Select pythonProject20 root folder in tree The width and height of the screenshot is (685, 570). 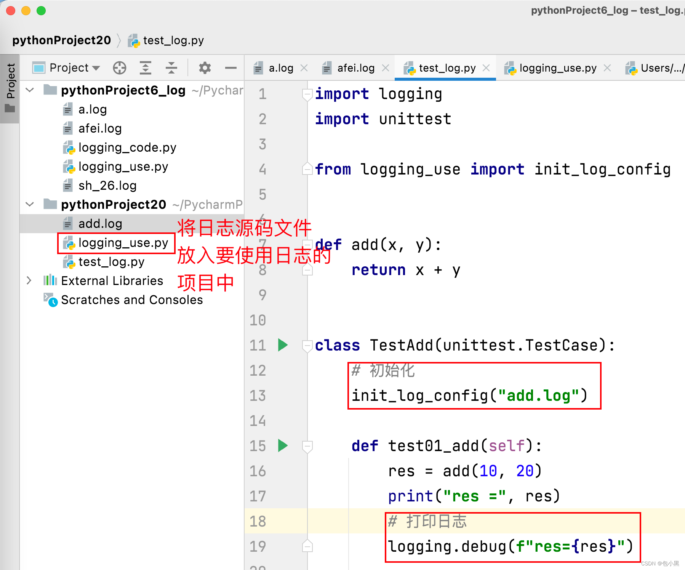tap(114, 205)
